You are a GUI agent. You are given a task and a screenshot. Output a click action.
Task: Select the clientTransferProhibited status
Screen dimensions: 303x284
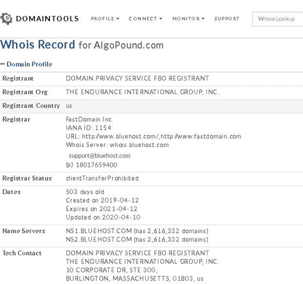pos(102,178)
